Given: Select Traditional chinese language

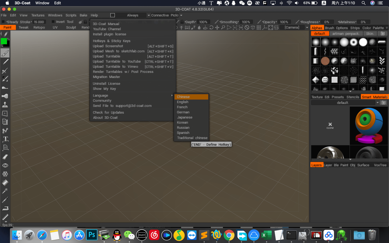Looking at the screenshot, I should [x=192, y=138].
